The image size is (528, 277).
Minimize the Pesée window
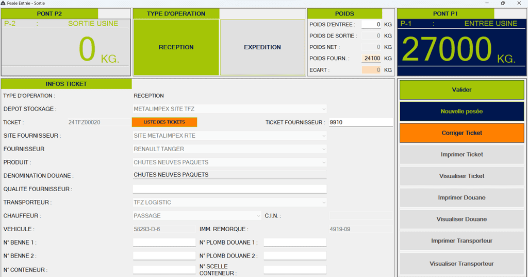click(487, 3)
